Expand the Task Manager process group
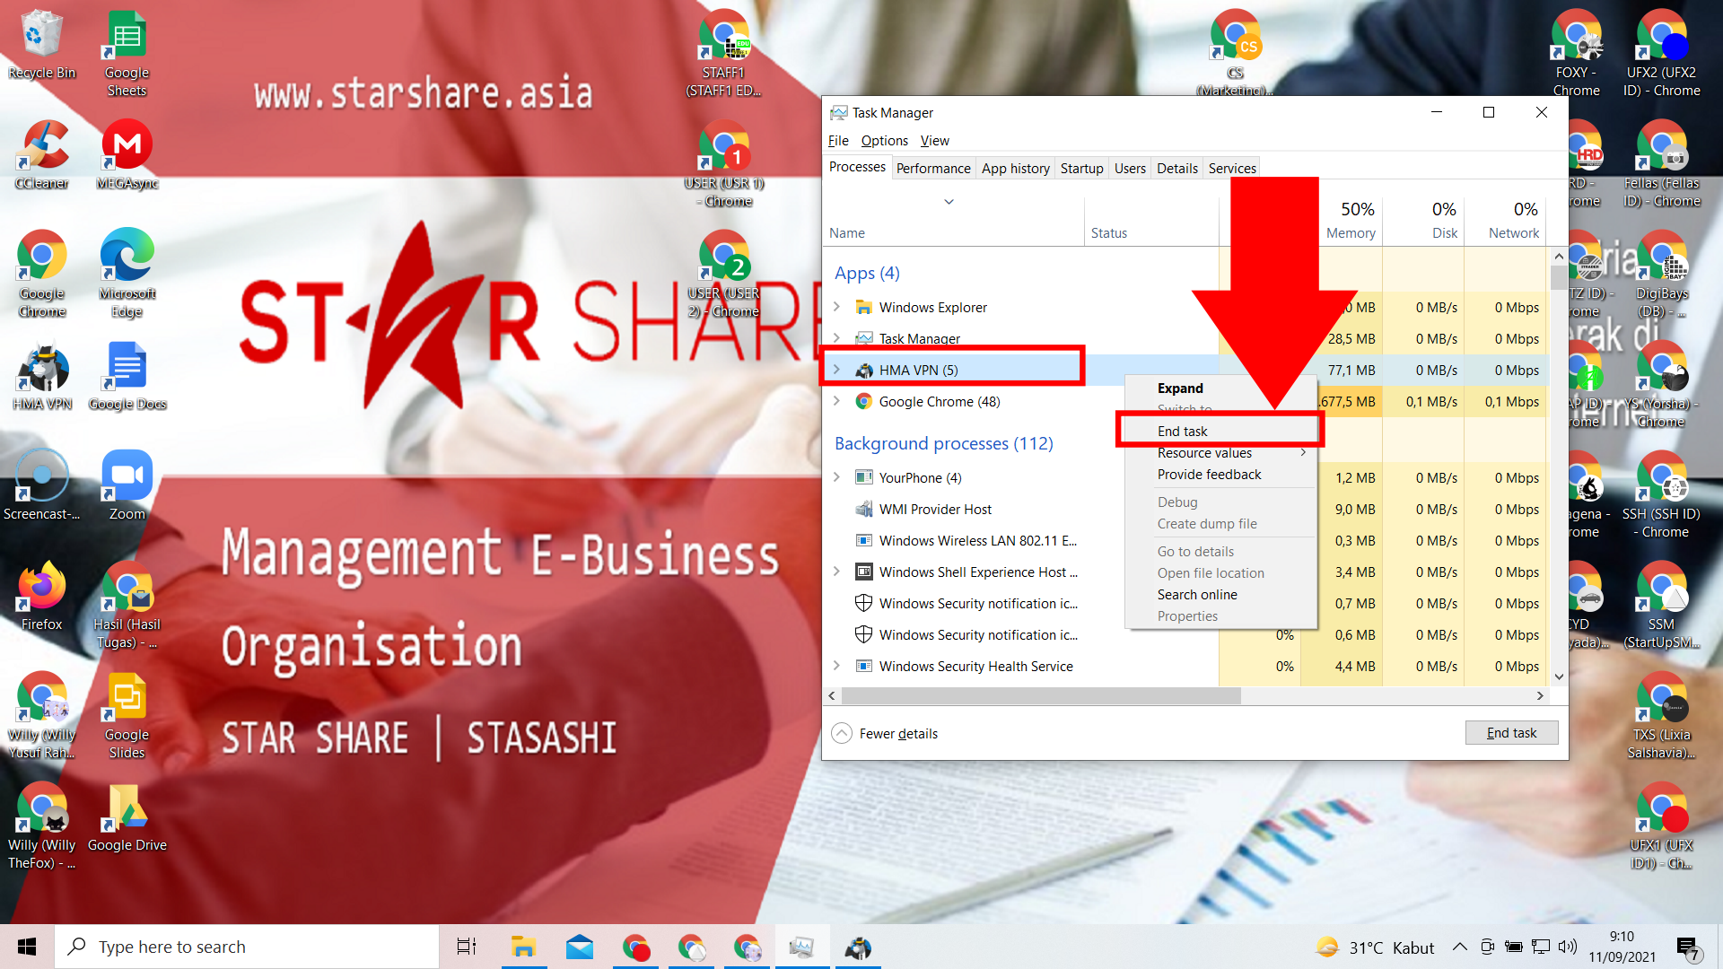The height and width of the screenshot is (969, 1723). (836, 338)
